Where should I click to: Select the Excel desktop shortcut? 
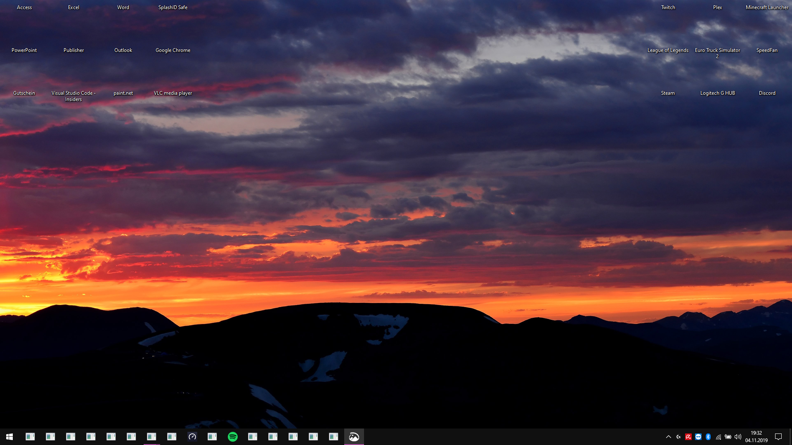tap(73, 7)
